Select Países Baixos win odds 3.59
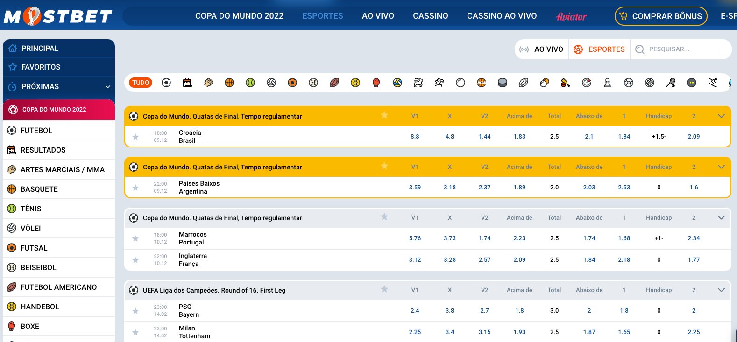Viewport: 737px width, 342px height. click(415, 188)
